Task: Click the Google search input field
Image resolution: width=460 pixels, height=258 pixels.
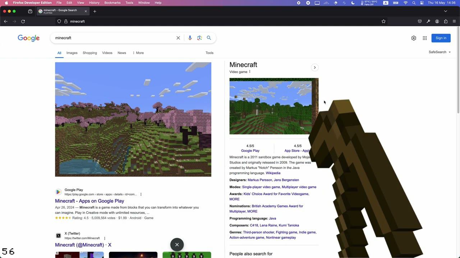Action: (114, 38)
